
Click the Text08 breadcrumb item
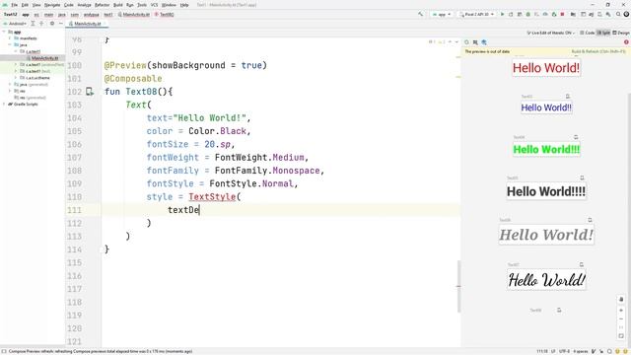pos(165,15)
